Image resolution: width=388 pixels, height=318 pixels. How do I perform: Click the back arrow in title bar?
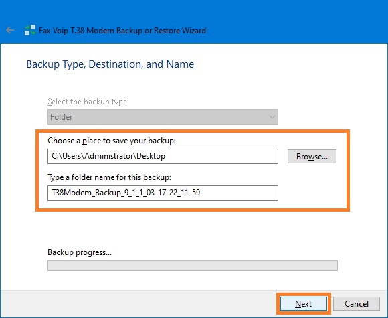[10, 30]
